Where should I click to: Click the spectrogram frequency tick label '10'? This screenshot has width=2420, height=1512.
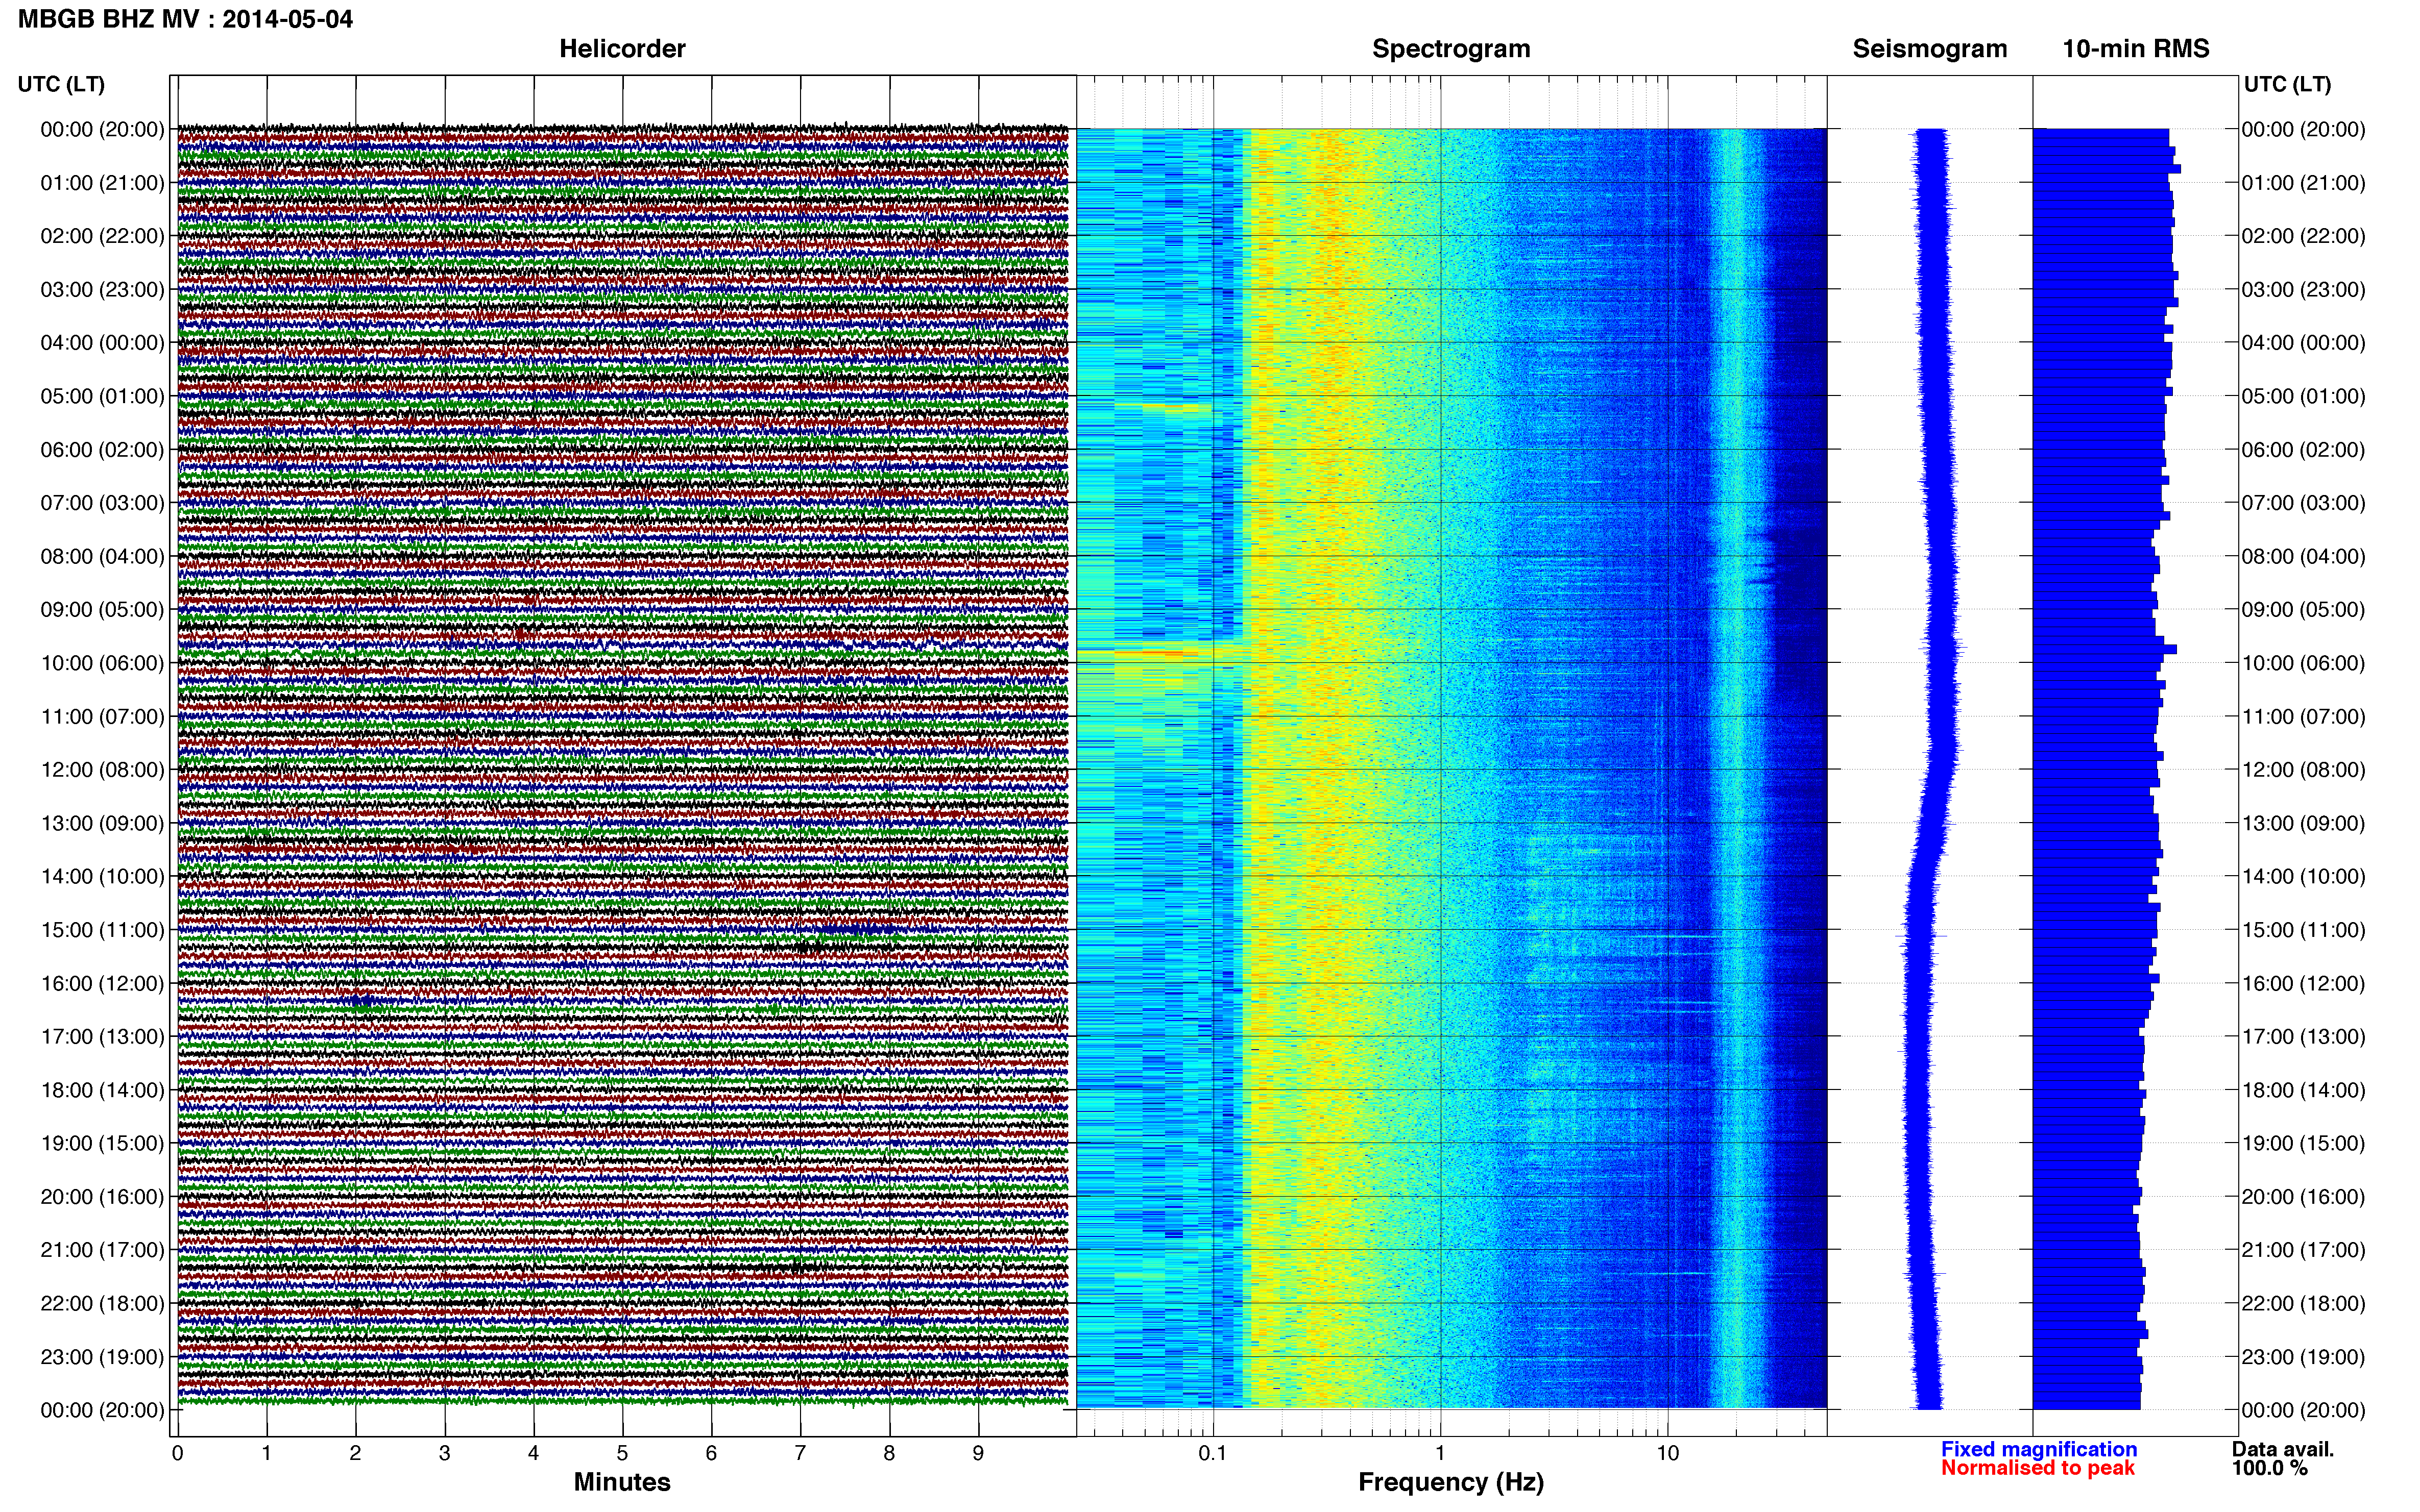tap(1667, 1453)
